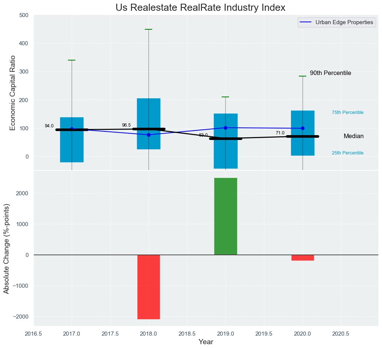Viewport: 382px width, 349px height.
Task: Click the green whisker cap above 2018
Action: coord(148,29)
